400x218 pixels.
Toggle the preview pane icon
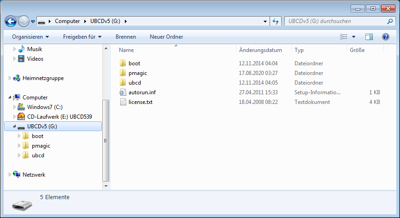pyautogui.click(x=369, y=37)
